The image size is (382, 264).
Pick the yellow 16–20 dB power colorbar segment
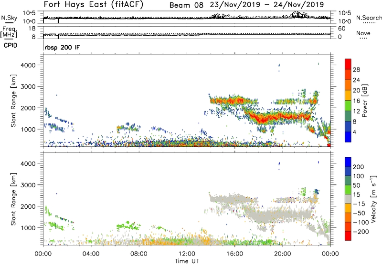[x=348, y=95]
